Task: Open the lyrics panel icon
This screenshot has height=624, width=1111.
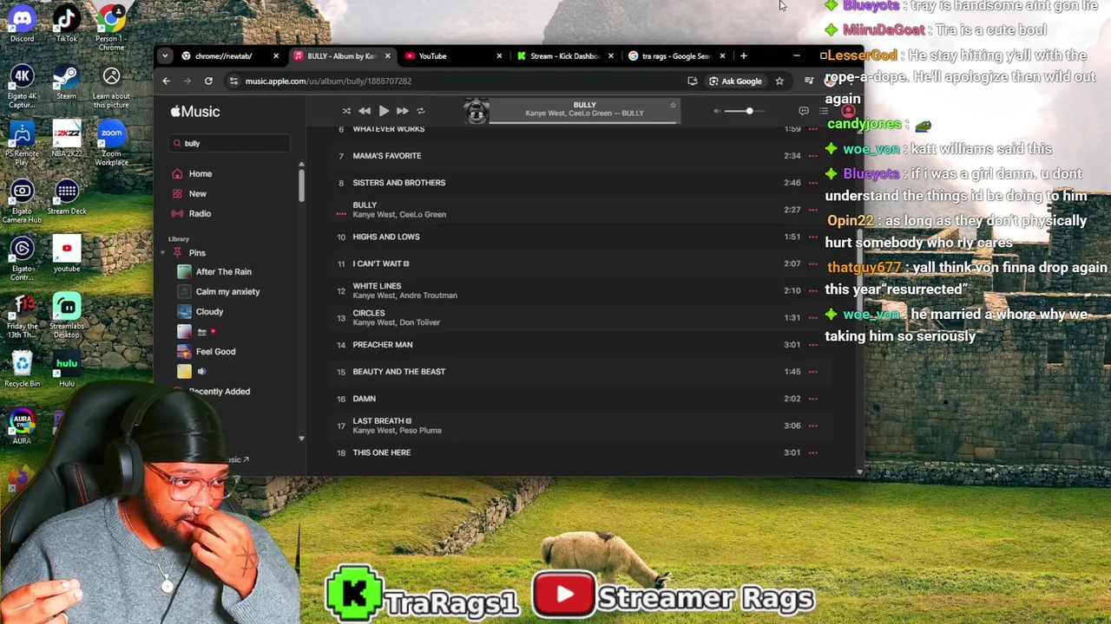Action: pyautogui.click(x=804, y=111)
